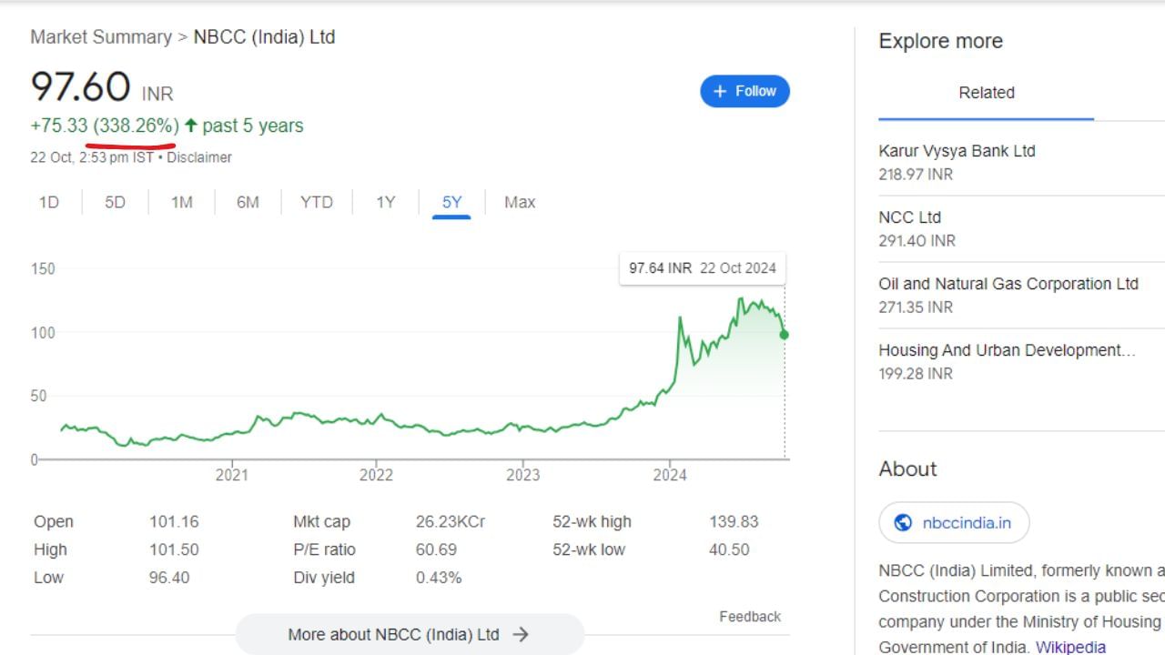The width and height of the screenshot is (1165, 655).
Task: Select the YTD time range tab
Action: click(x=317, y=202)
